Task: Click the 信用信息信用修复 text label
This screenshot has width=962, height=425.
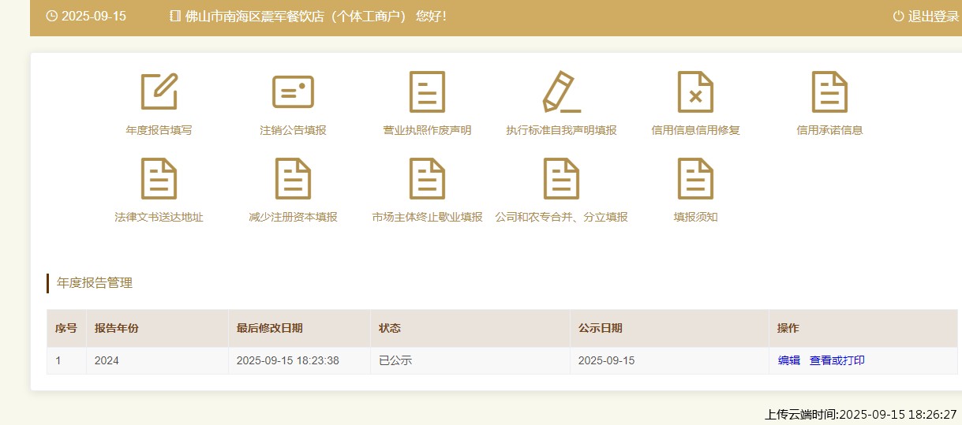Action: [695, 130]
